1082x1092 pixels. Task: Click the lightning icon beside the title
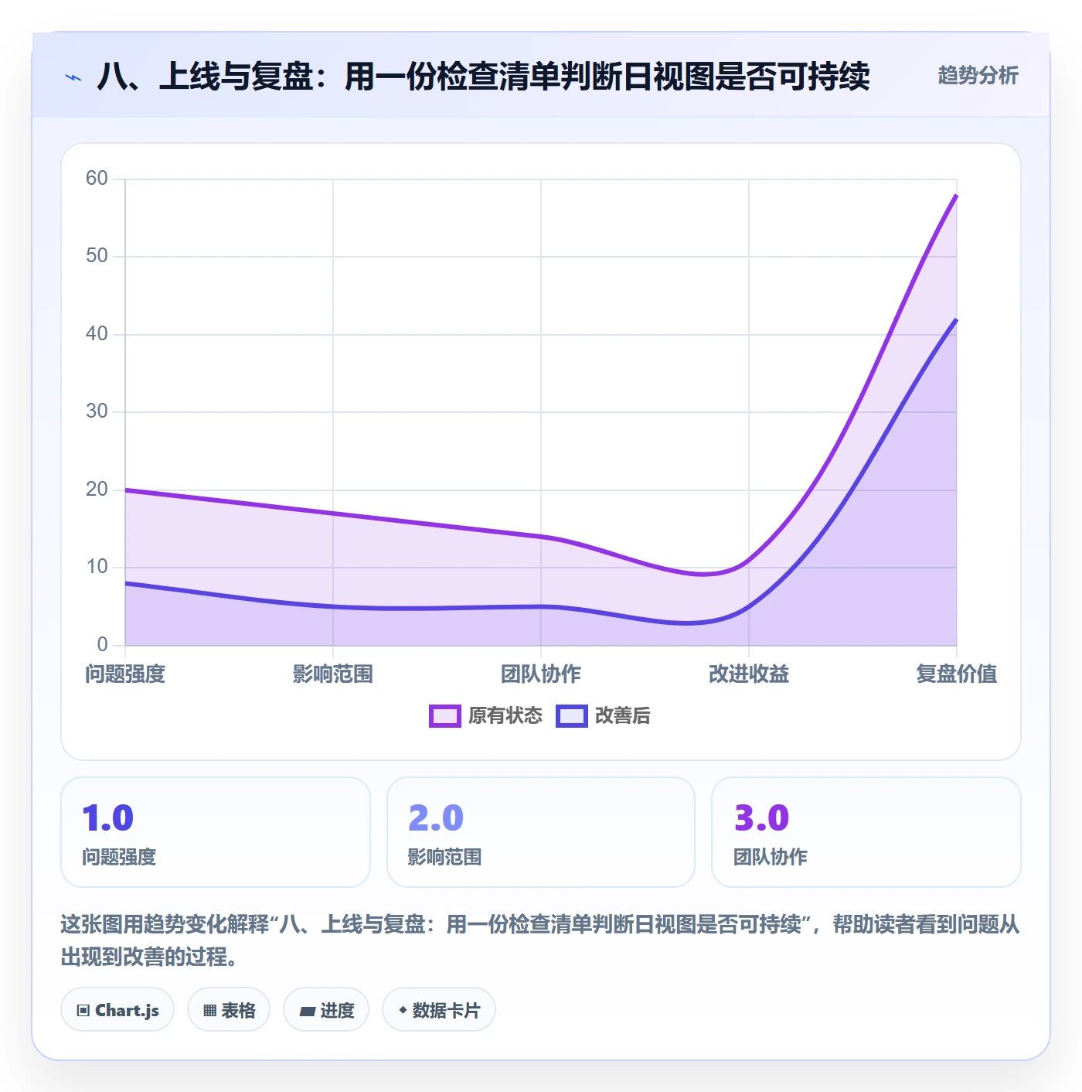(73, 77)
